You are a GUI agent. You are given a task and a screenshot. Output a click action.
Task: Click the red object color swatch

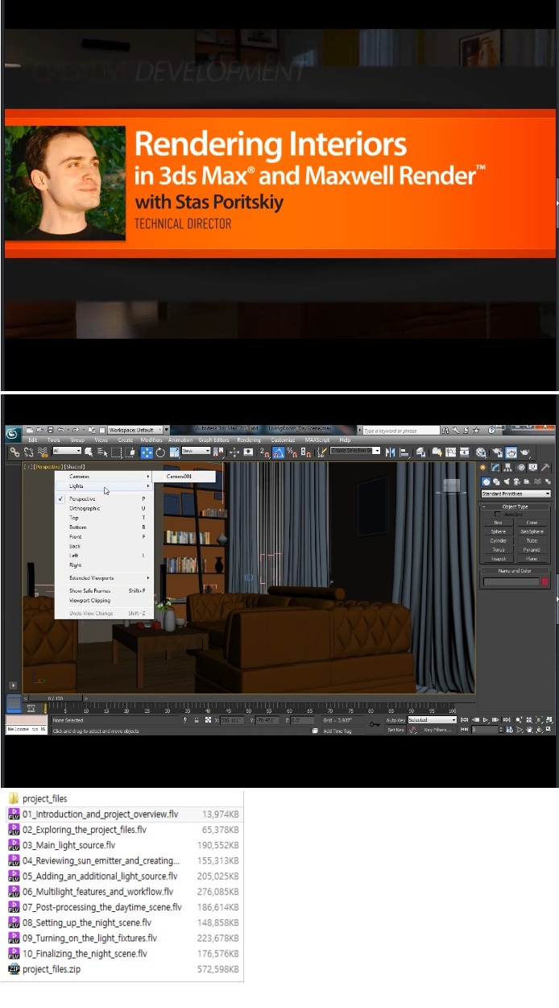tap(545, 581)
